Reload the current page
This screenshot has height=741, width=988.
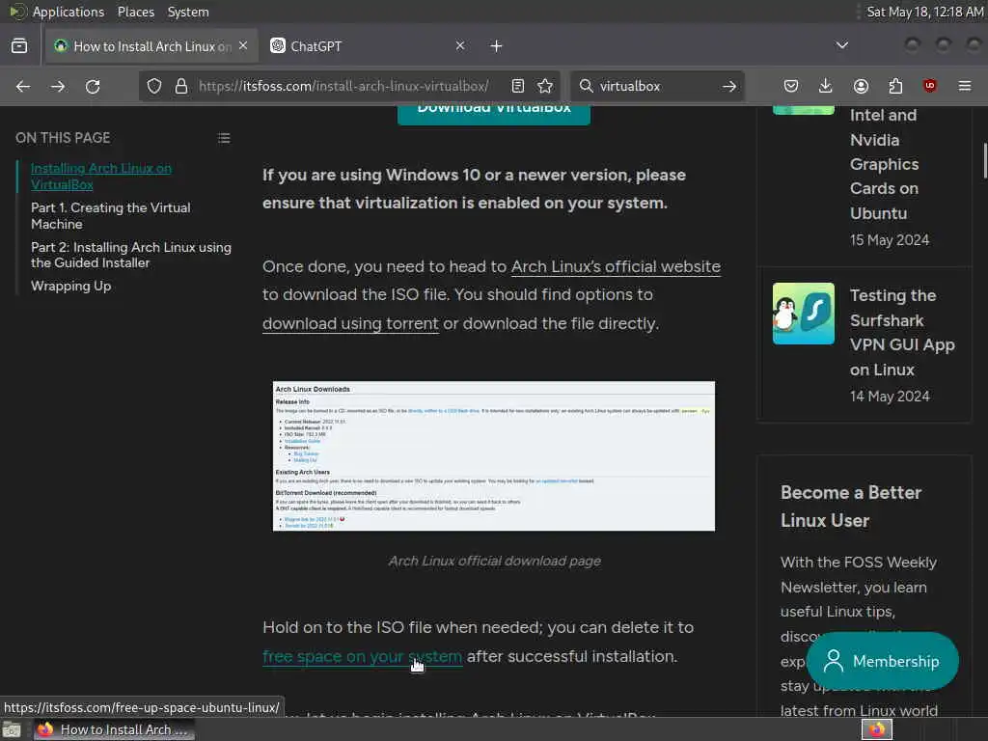coord(93,86)
